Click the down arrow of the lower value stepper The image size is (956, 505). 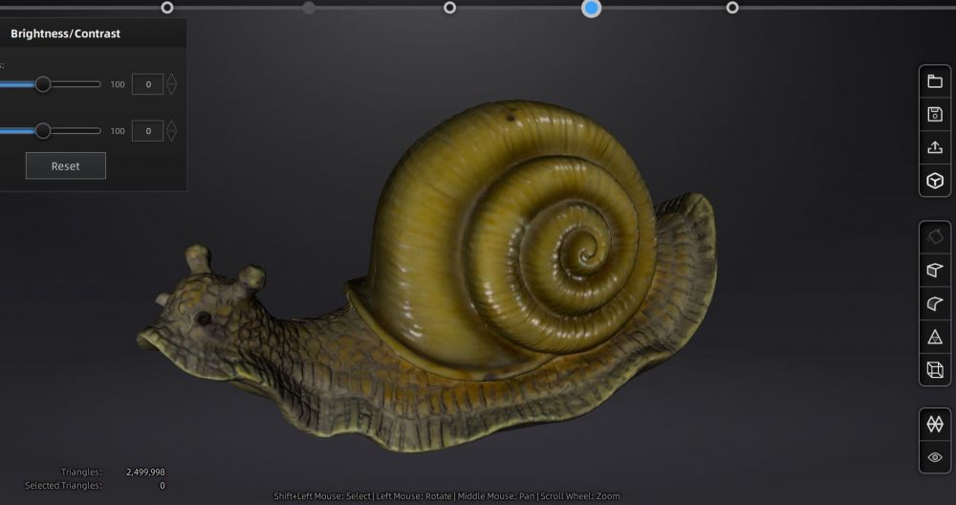pyautogui.click(x=172, y=137)
